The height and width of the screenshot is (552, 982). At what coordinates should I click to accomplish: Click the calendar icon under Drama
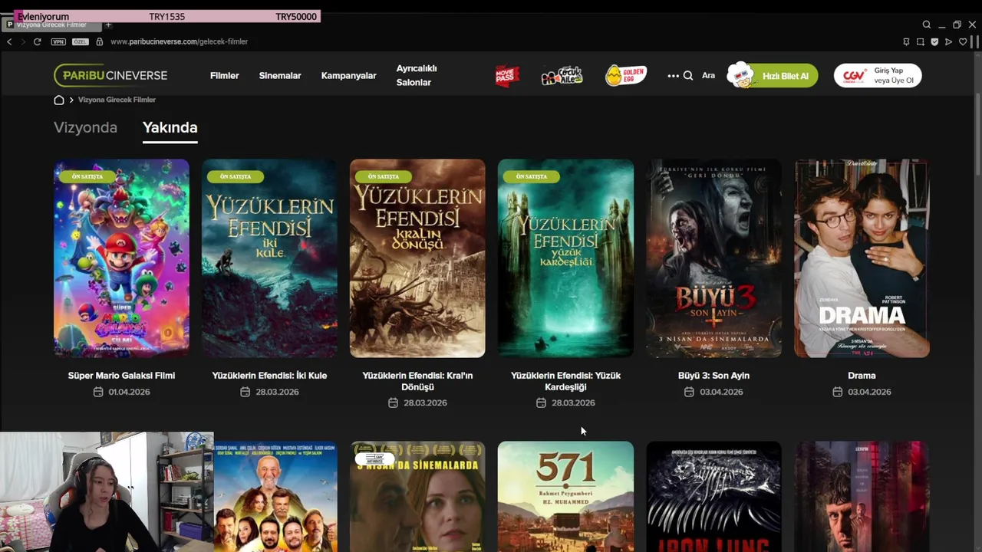coord(838,392)
